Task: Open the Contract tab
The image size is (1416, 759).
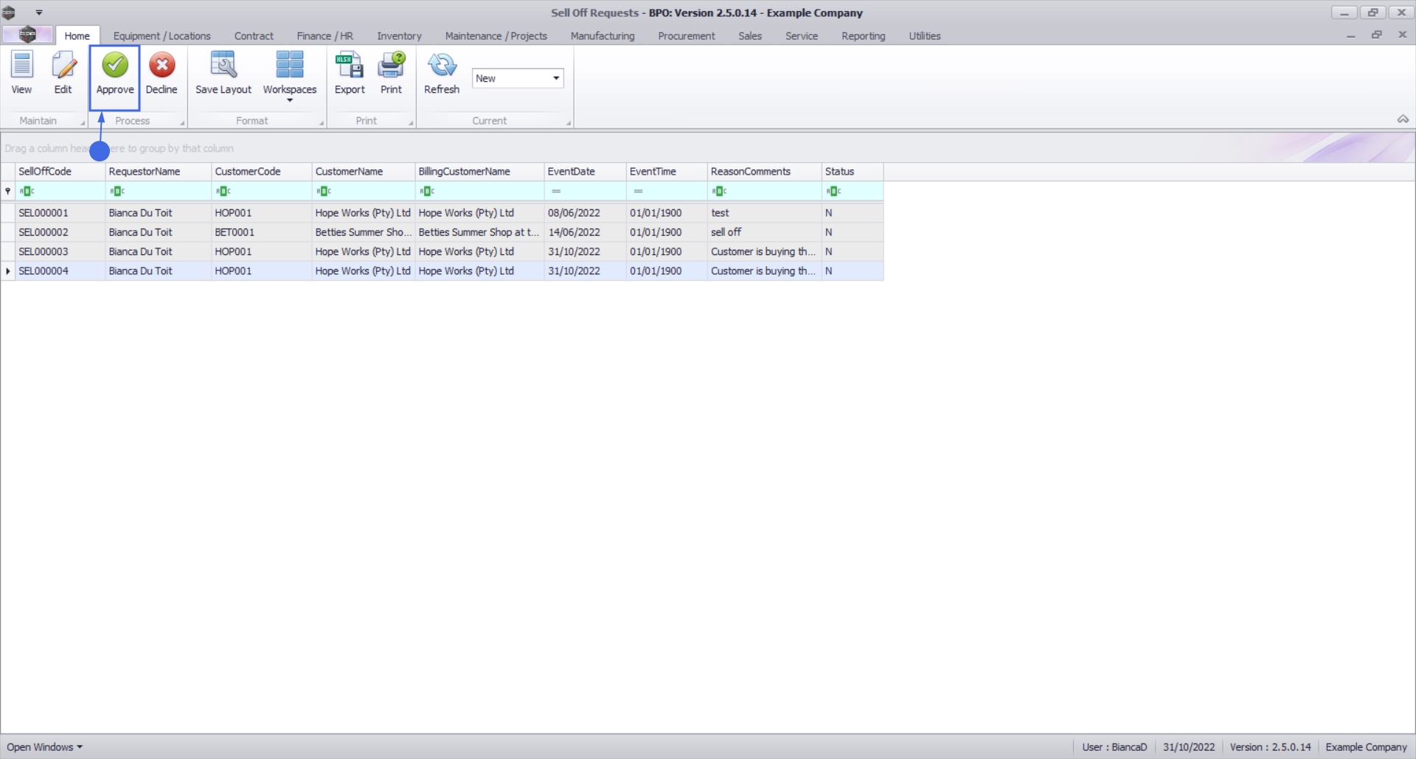Action: click(254, 35)
